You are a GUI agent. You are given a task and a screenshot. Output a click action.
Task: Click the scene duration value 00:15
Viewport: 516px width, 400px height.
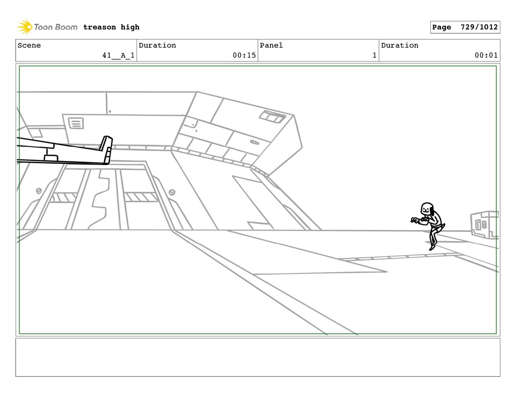pos(244,55)
